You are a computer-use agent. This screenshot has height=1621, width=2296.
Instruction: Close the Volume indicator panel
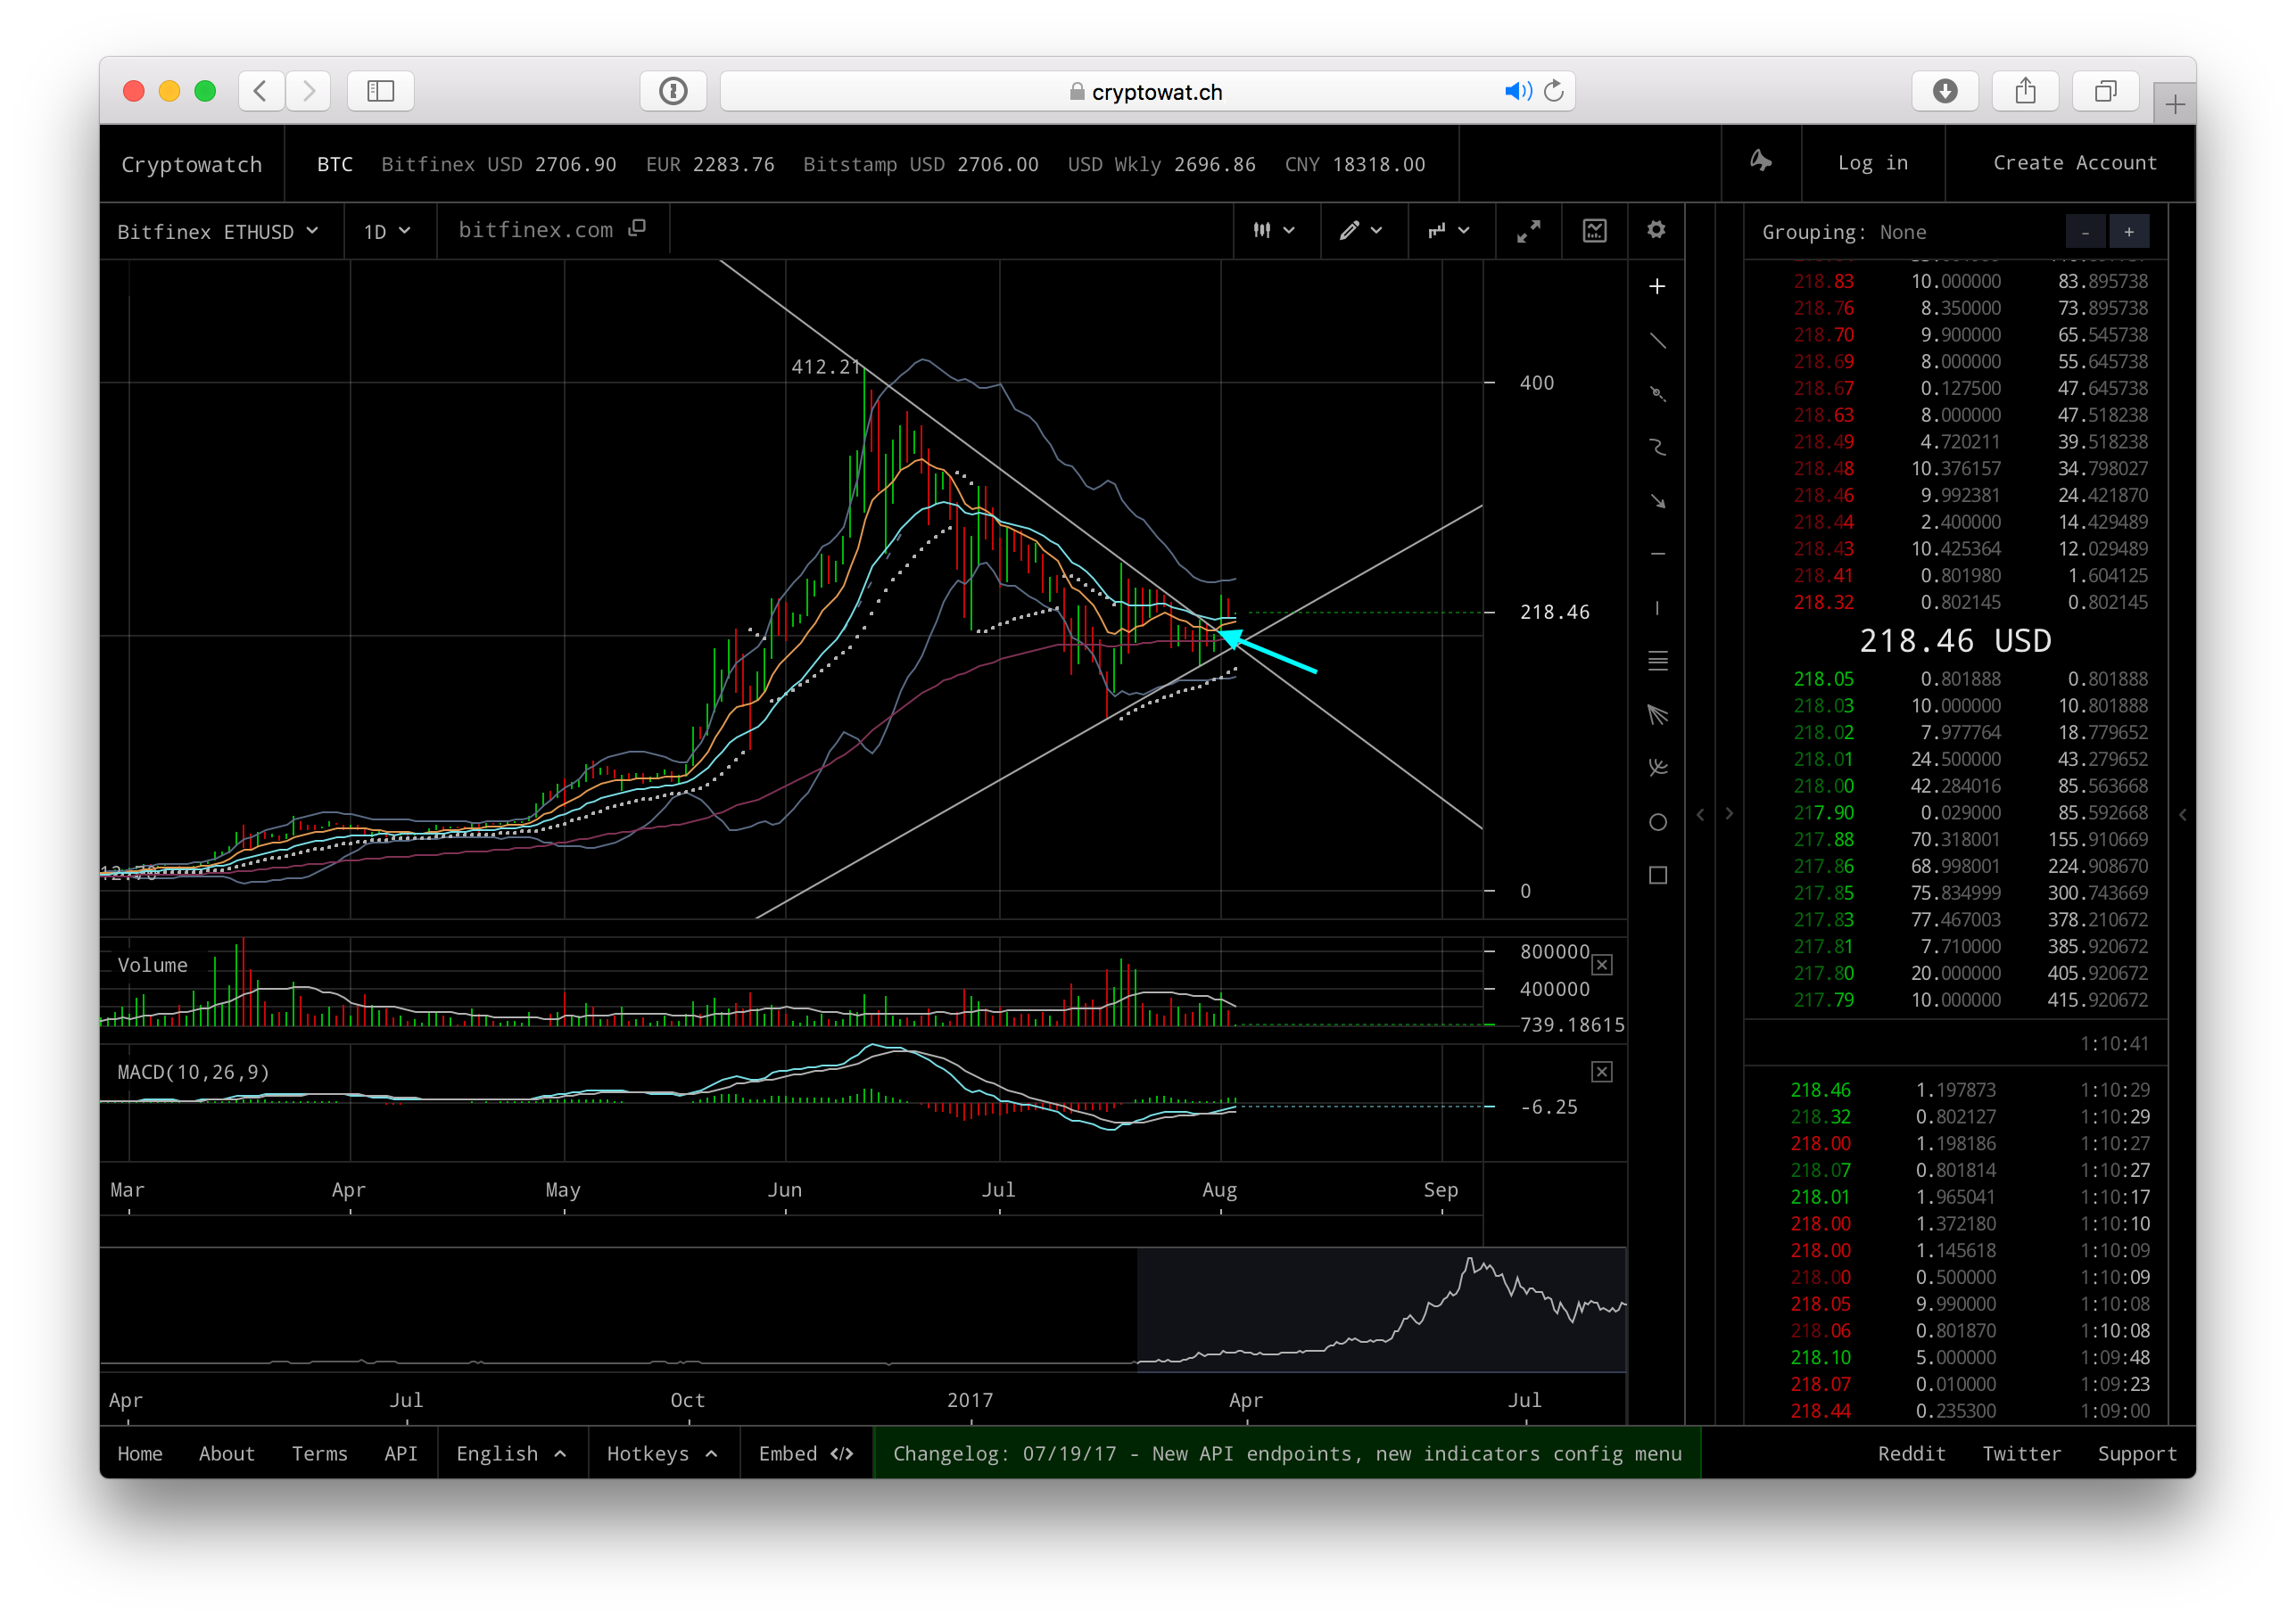(1601, 965)
